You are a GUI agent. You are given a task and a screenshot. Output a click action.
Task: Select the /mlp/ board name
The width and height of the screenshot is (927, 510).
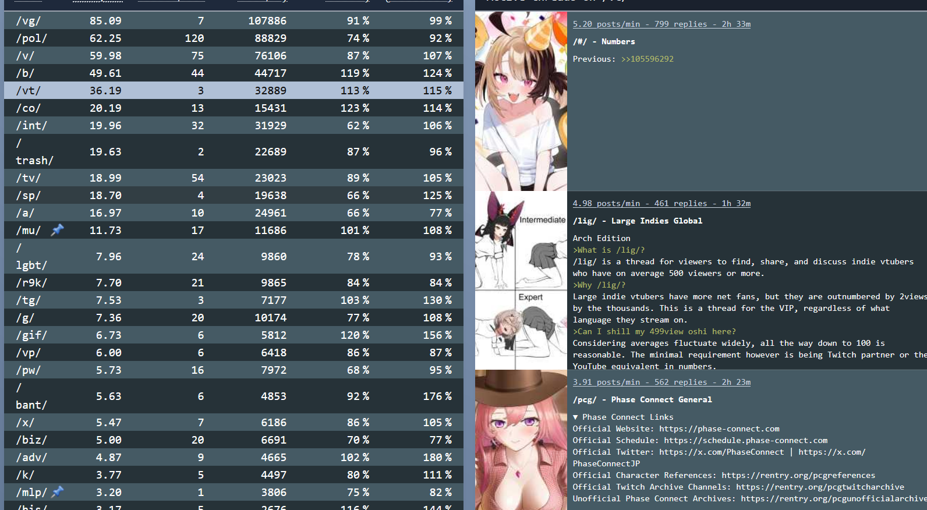click(x=31, y=492)
